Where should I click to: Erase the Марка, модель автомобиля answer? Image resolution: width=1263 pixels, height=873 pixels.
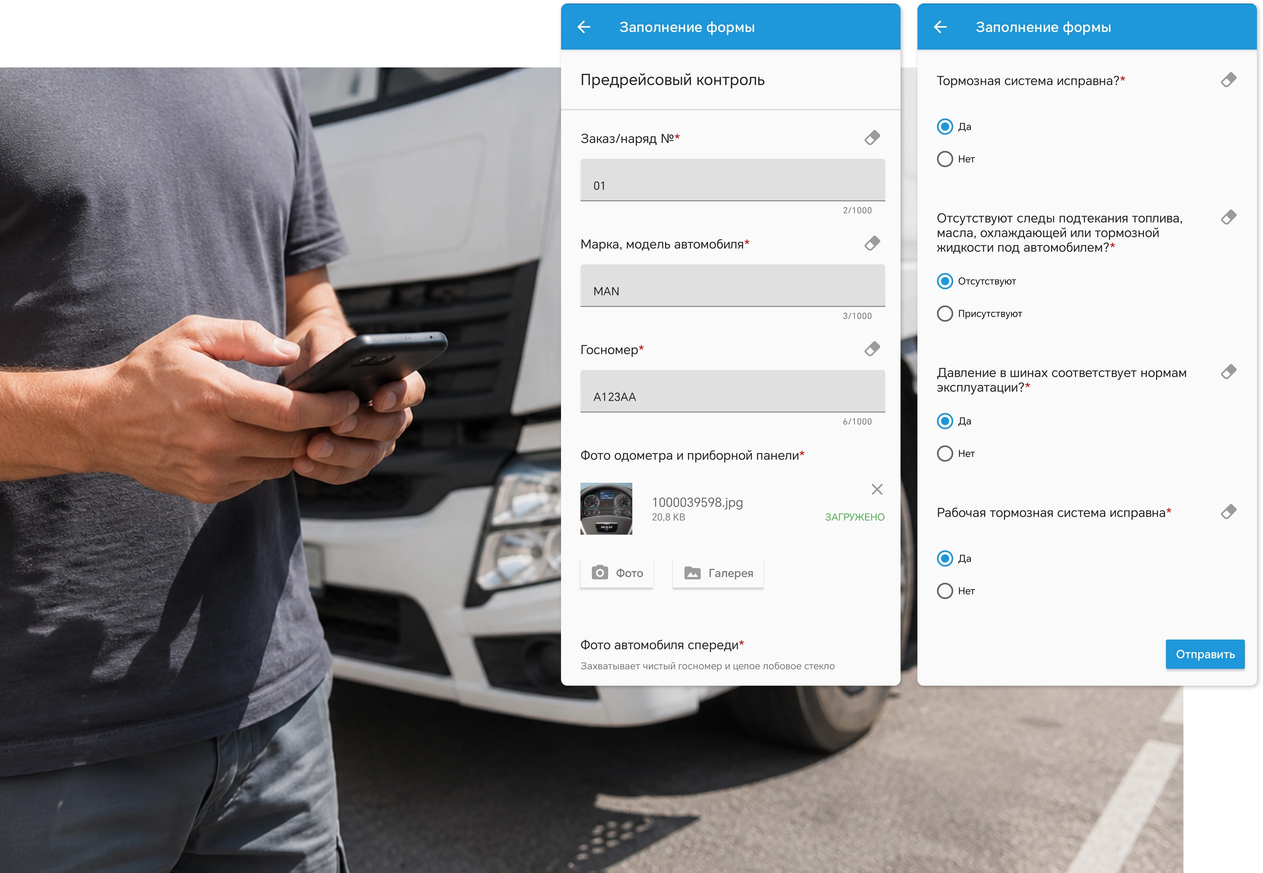pos(872,243)
